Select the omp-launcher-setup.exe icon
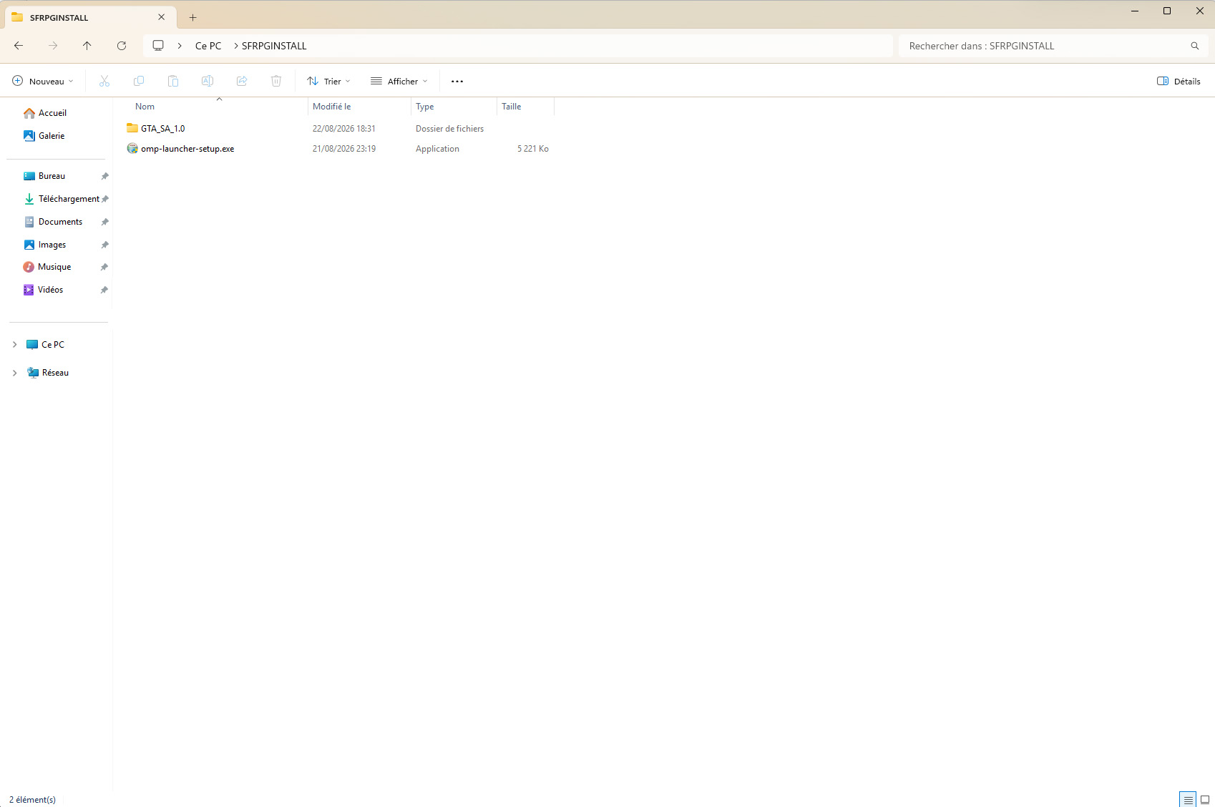This screenshot has height=807, width=1215. pos(132,148)
